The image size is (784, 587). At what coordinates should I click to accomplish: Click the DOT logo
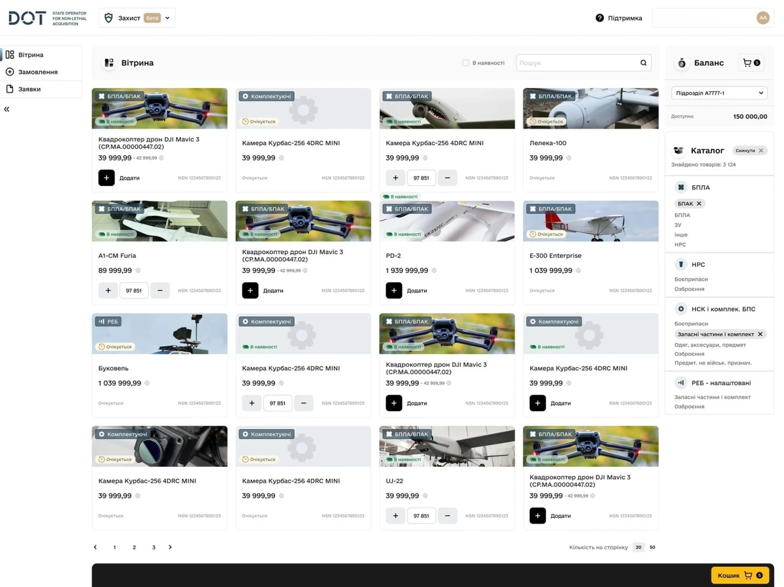[x=26, y=18]
